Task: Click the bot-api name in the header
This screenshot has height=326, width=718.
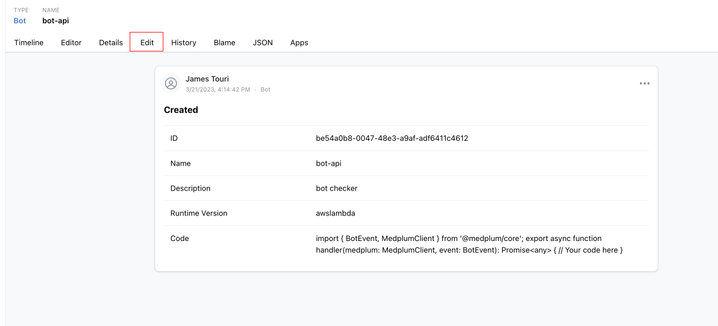Action: point(54,21)
